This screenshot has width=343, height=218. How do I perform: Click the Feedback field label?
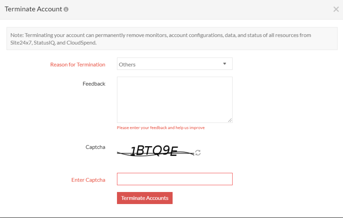point(94,84)
